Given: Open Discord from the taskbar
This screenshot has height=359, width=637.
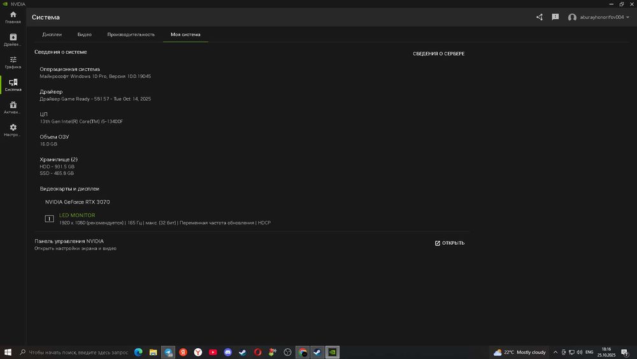Looking at the screenshot, I should [x=228, y=352].
